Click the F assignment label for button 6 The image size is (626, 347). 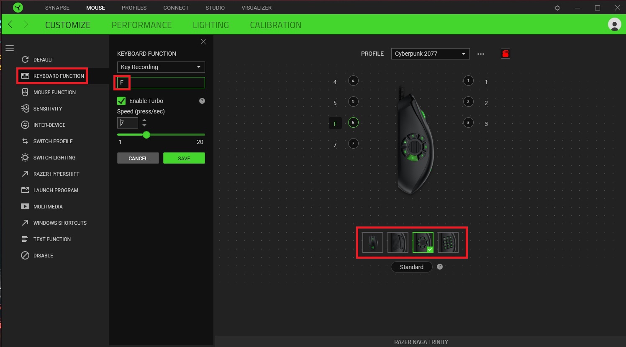pyautogui.click(x=335, y=123)
